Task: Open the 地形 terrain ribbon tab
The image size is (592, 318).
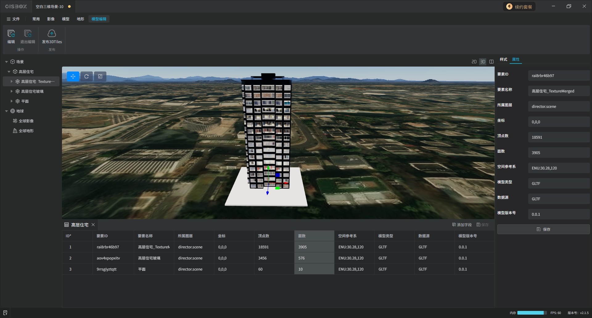Action: [80, 19]
